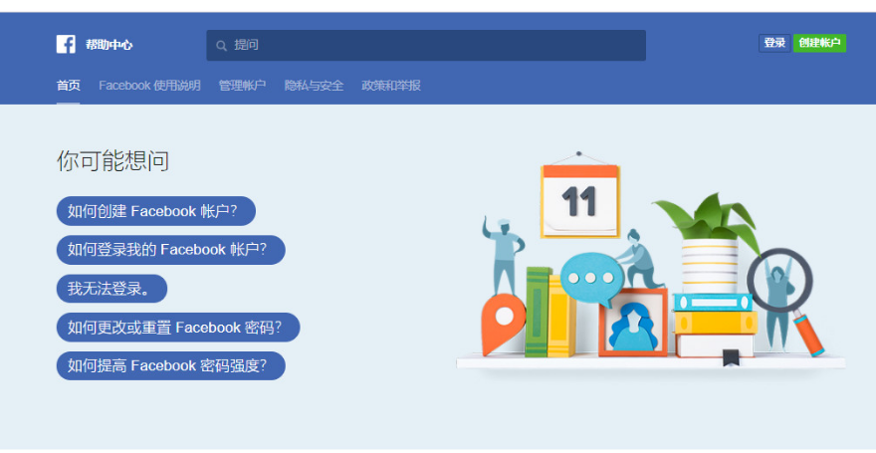Image resolution: width=876 pixels, height=453 pixels.
Task: Click the 登录 login button
Action: [774, 43]
